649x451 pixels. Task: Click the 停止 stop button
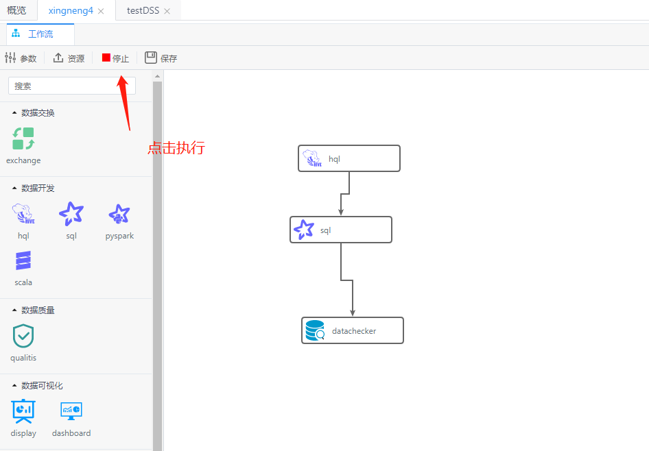pyautogui.click(x=115, y=58)
